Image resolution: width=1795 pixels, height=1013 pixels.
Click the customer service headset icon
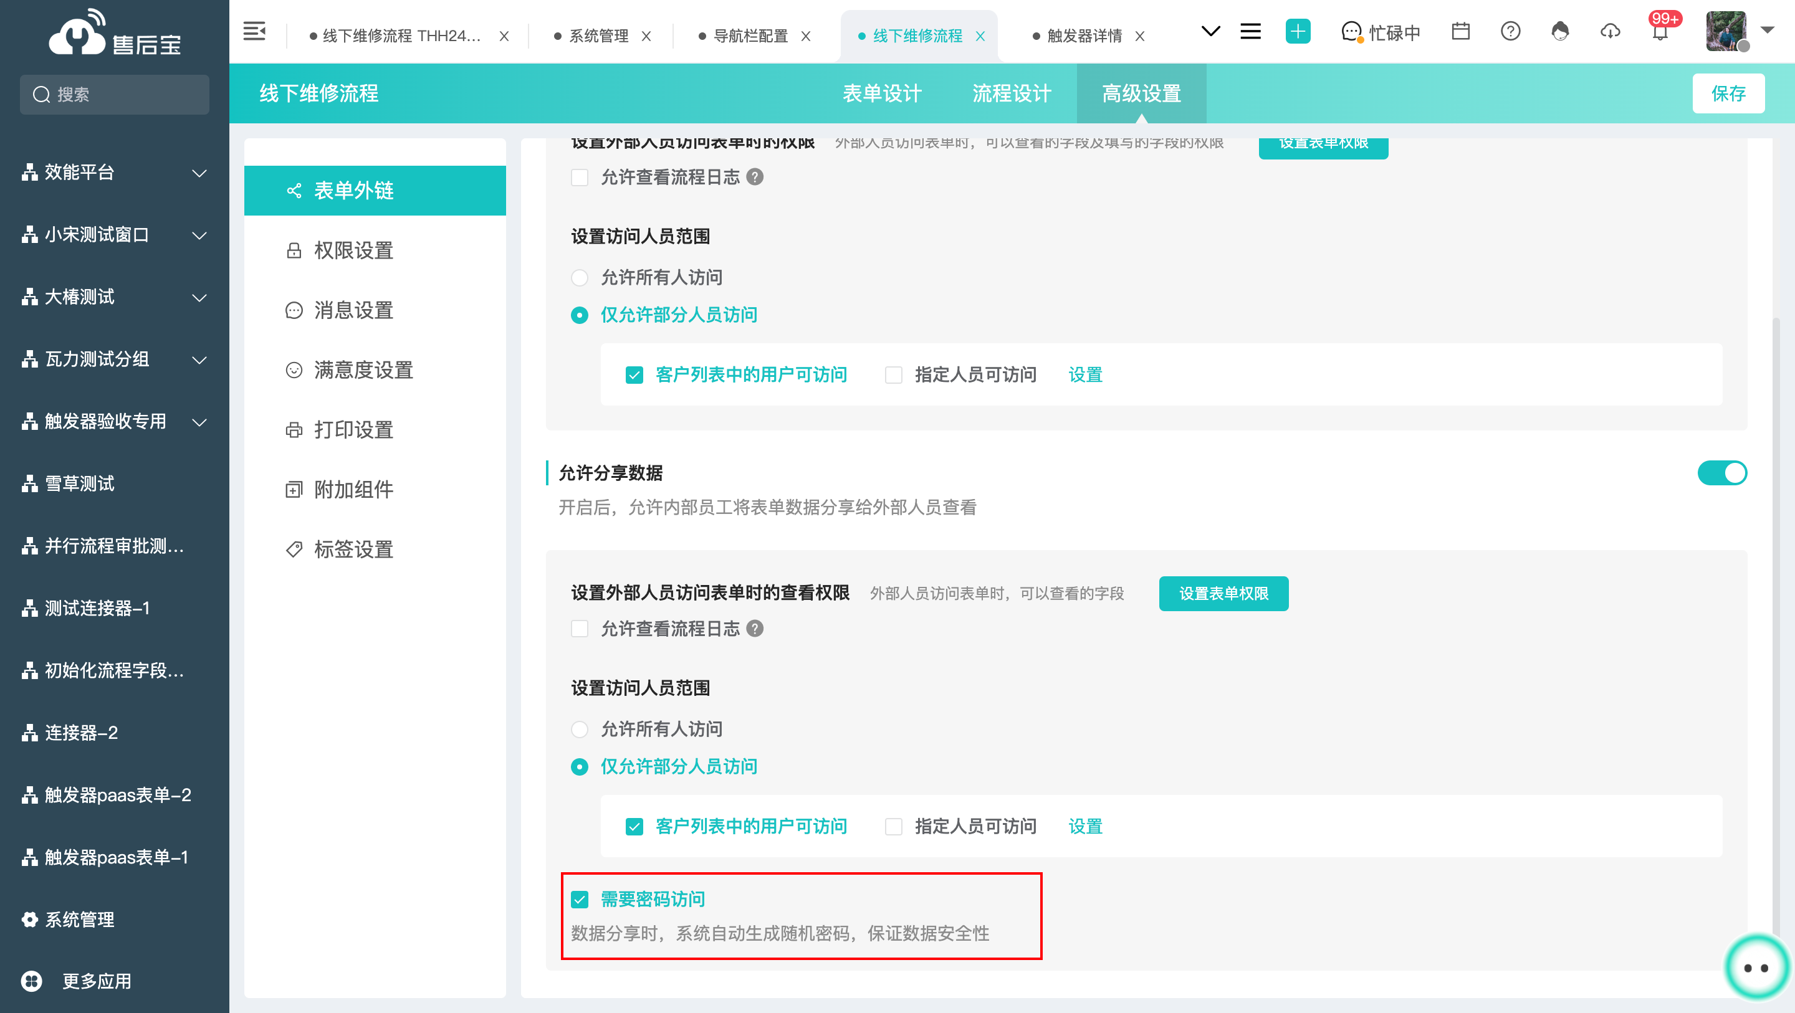tap(1560, 31)
